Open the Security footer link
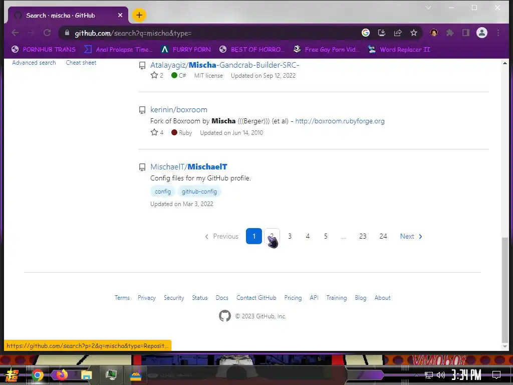513x385 pixels. tap(174, 298)
